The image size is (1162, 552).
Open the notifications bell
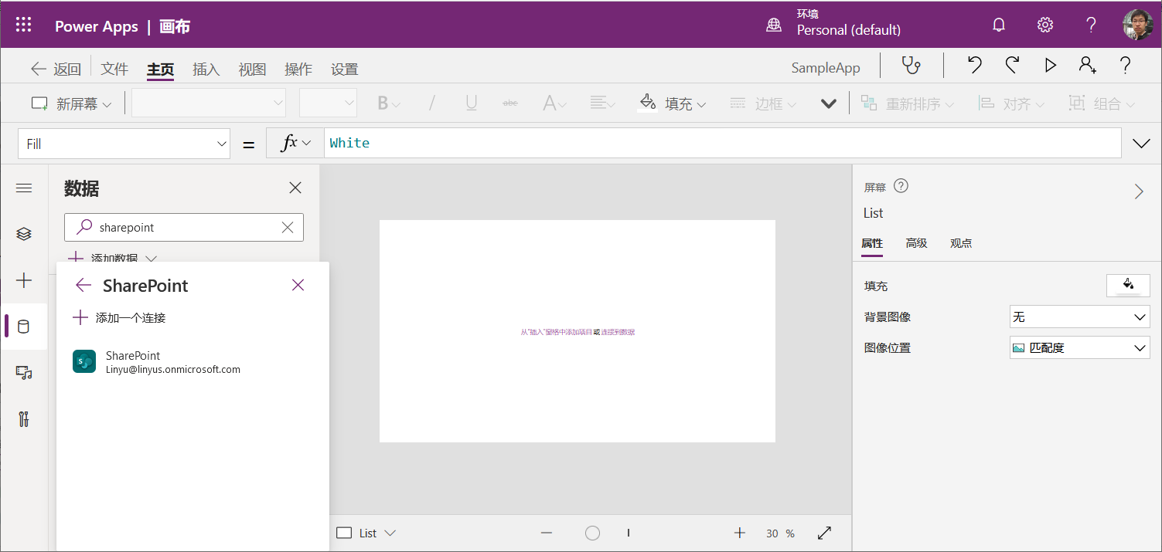tap(999, 25)
